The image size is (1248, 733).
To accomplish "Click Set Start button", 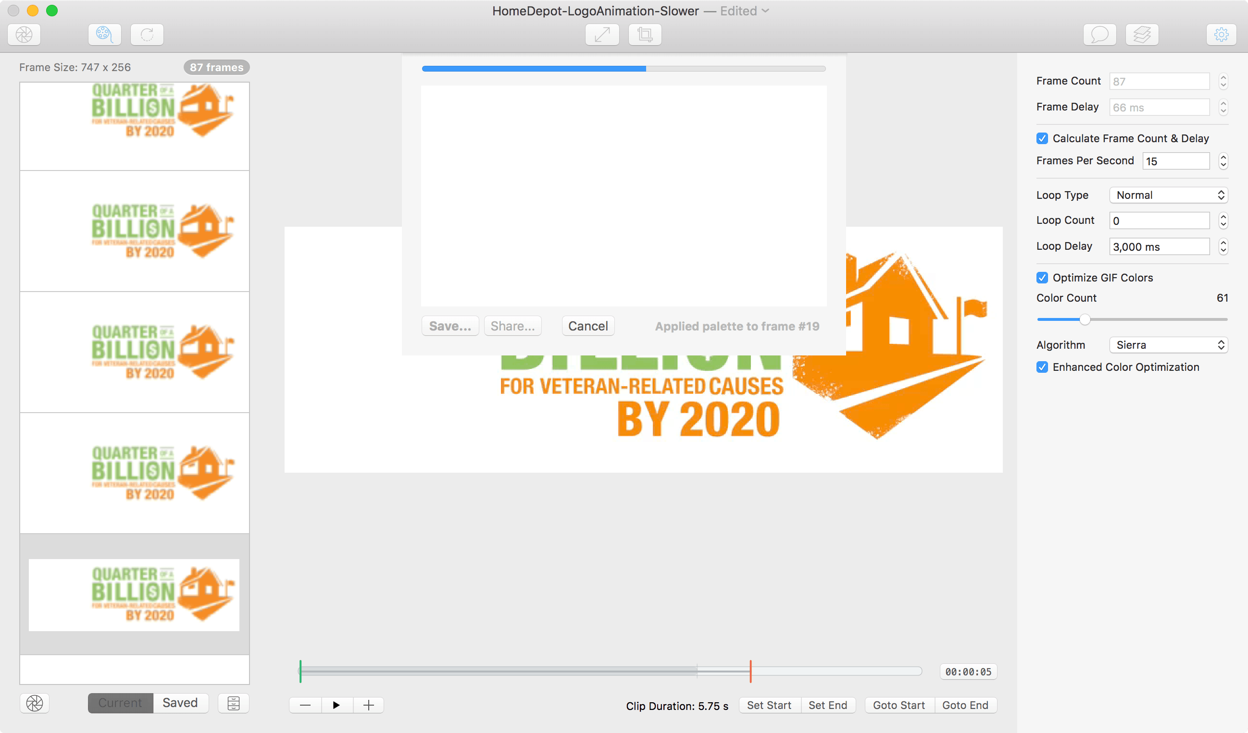I will click(x=769, y=705).
